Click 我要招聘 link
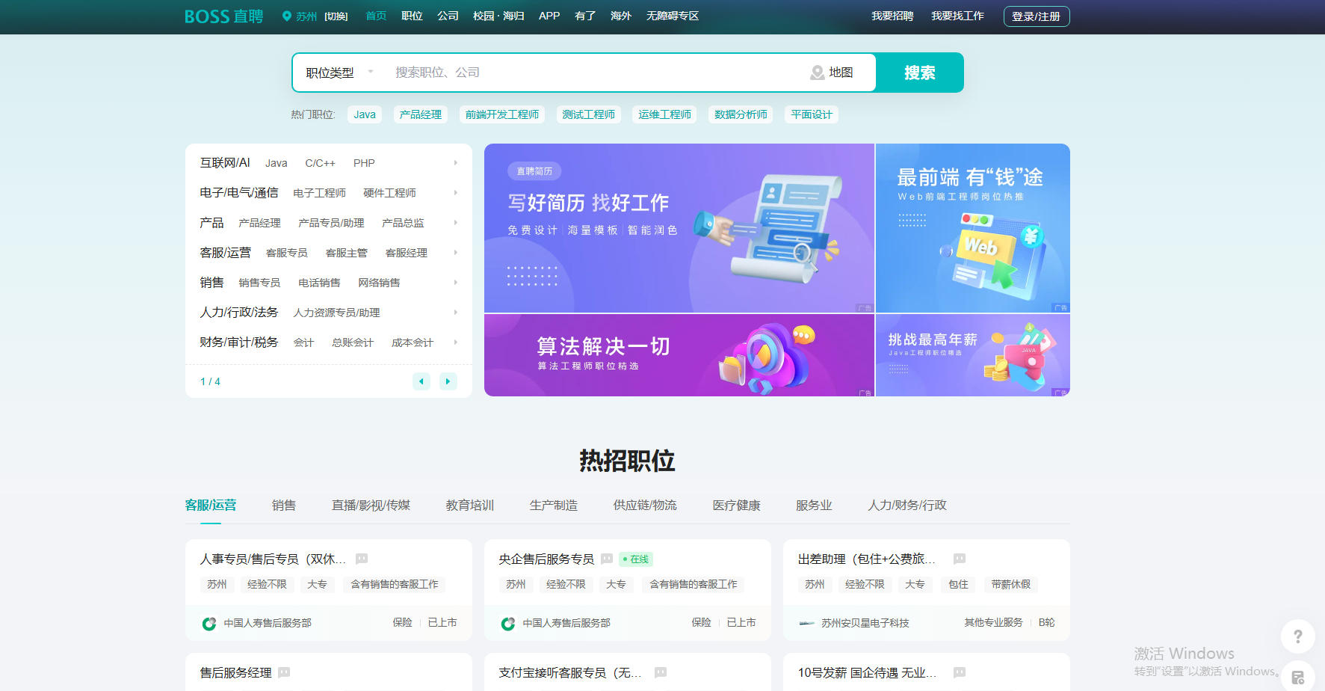This screenshot has height=691, width=1325. pyautogui.click(x=892, y=16)
